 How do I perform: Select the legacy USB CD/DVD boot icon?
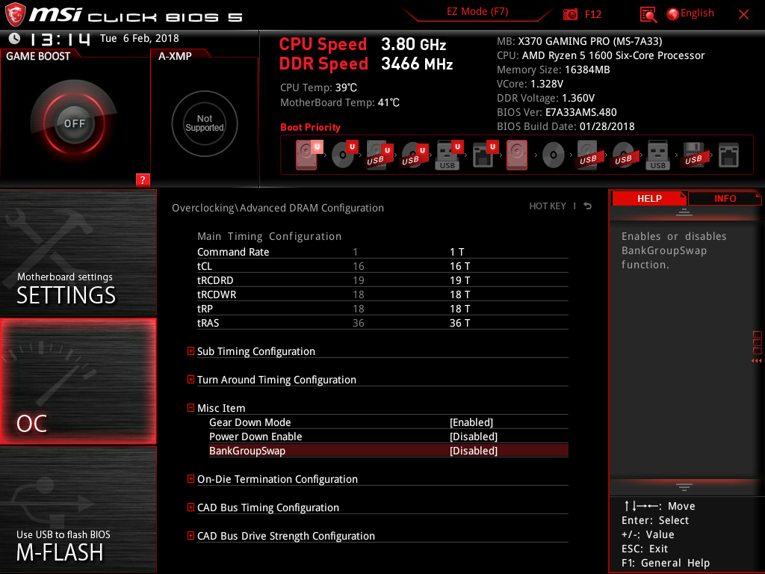pyautogui.click(x=623, y=155)
